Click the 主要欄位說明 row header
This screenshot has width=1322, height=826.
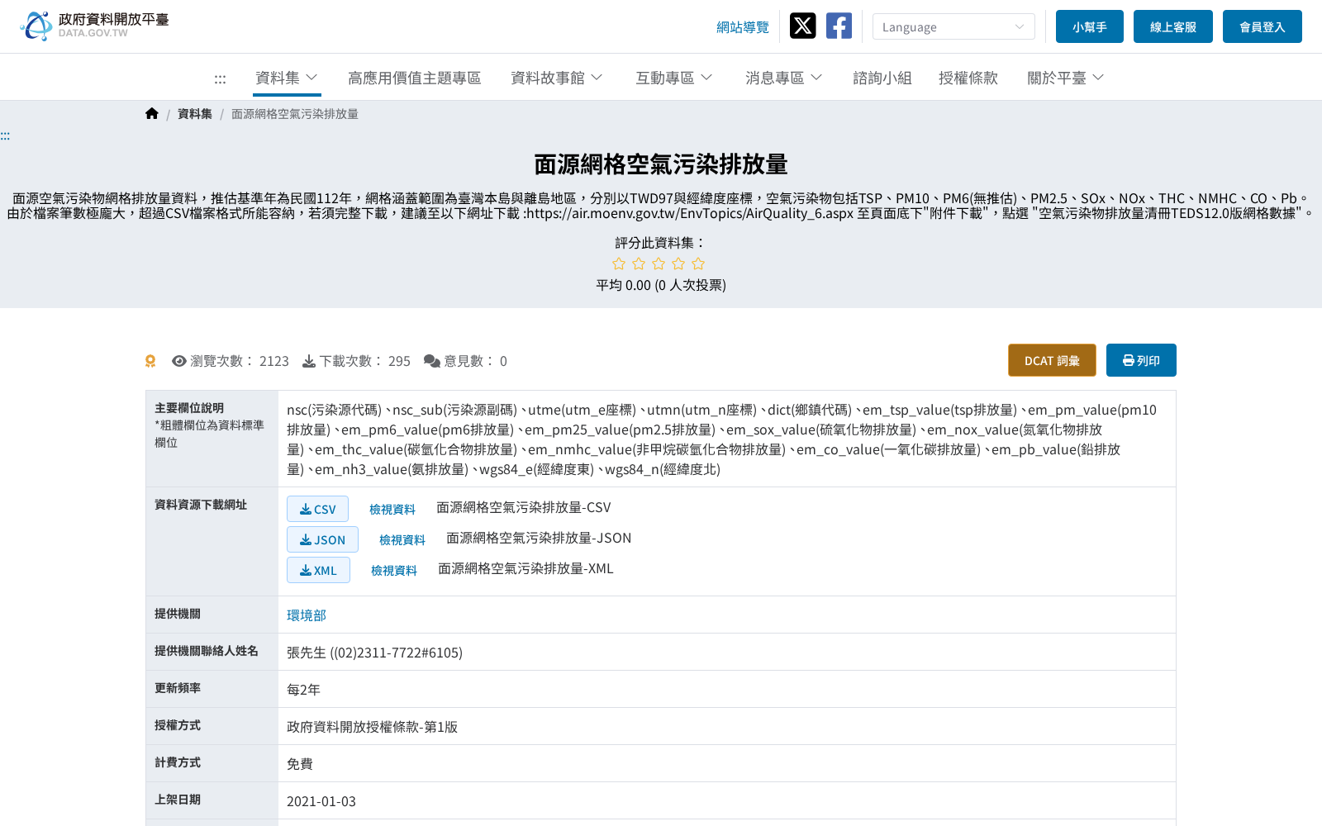click(189, 408)
